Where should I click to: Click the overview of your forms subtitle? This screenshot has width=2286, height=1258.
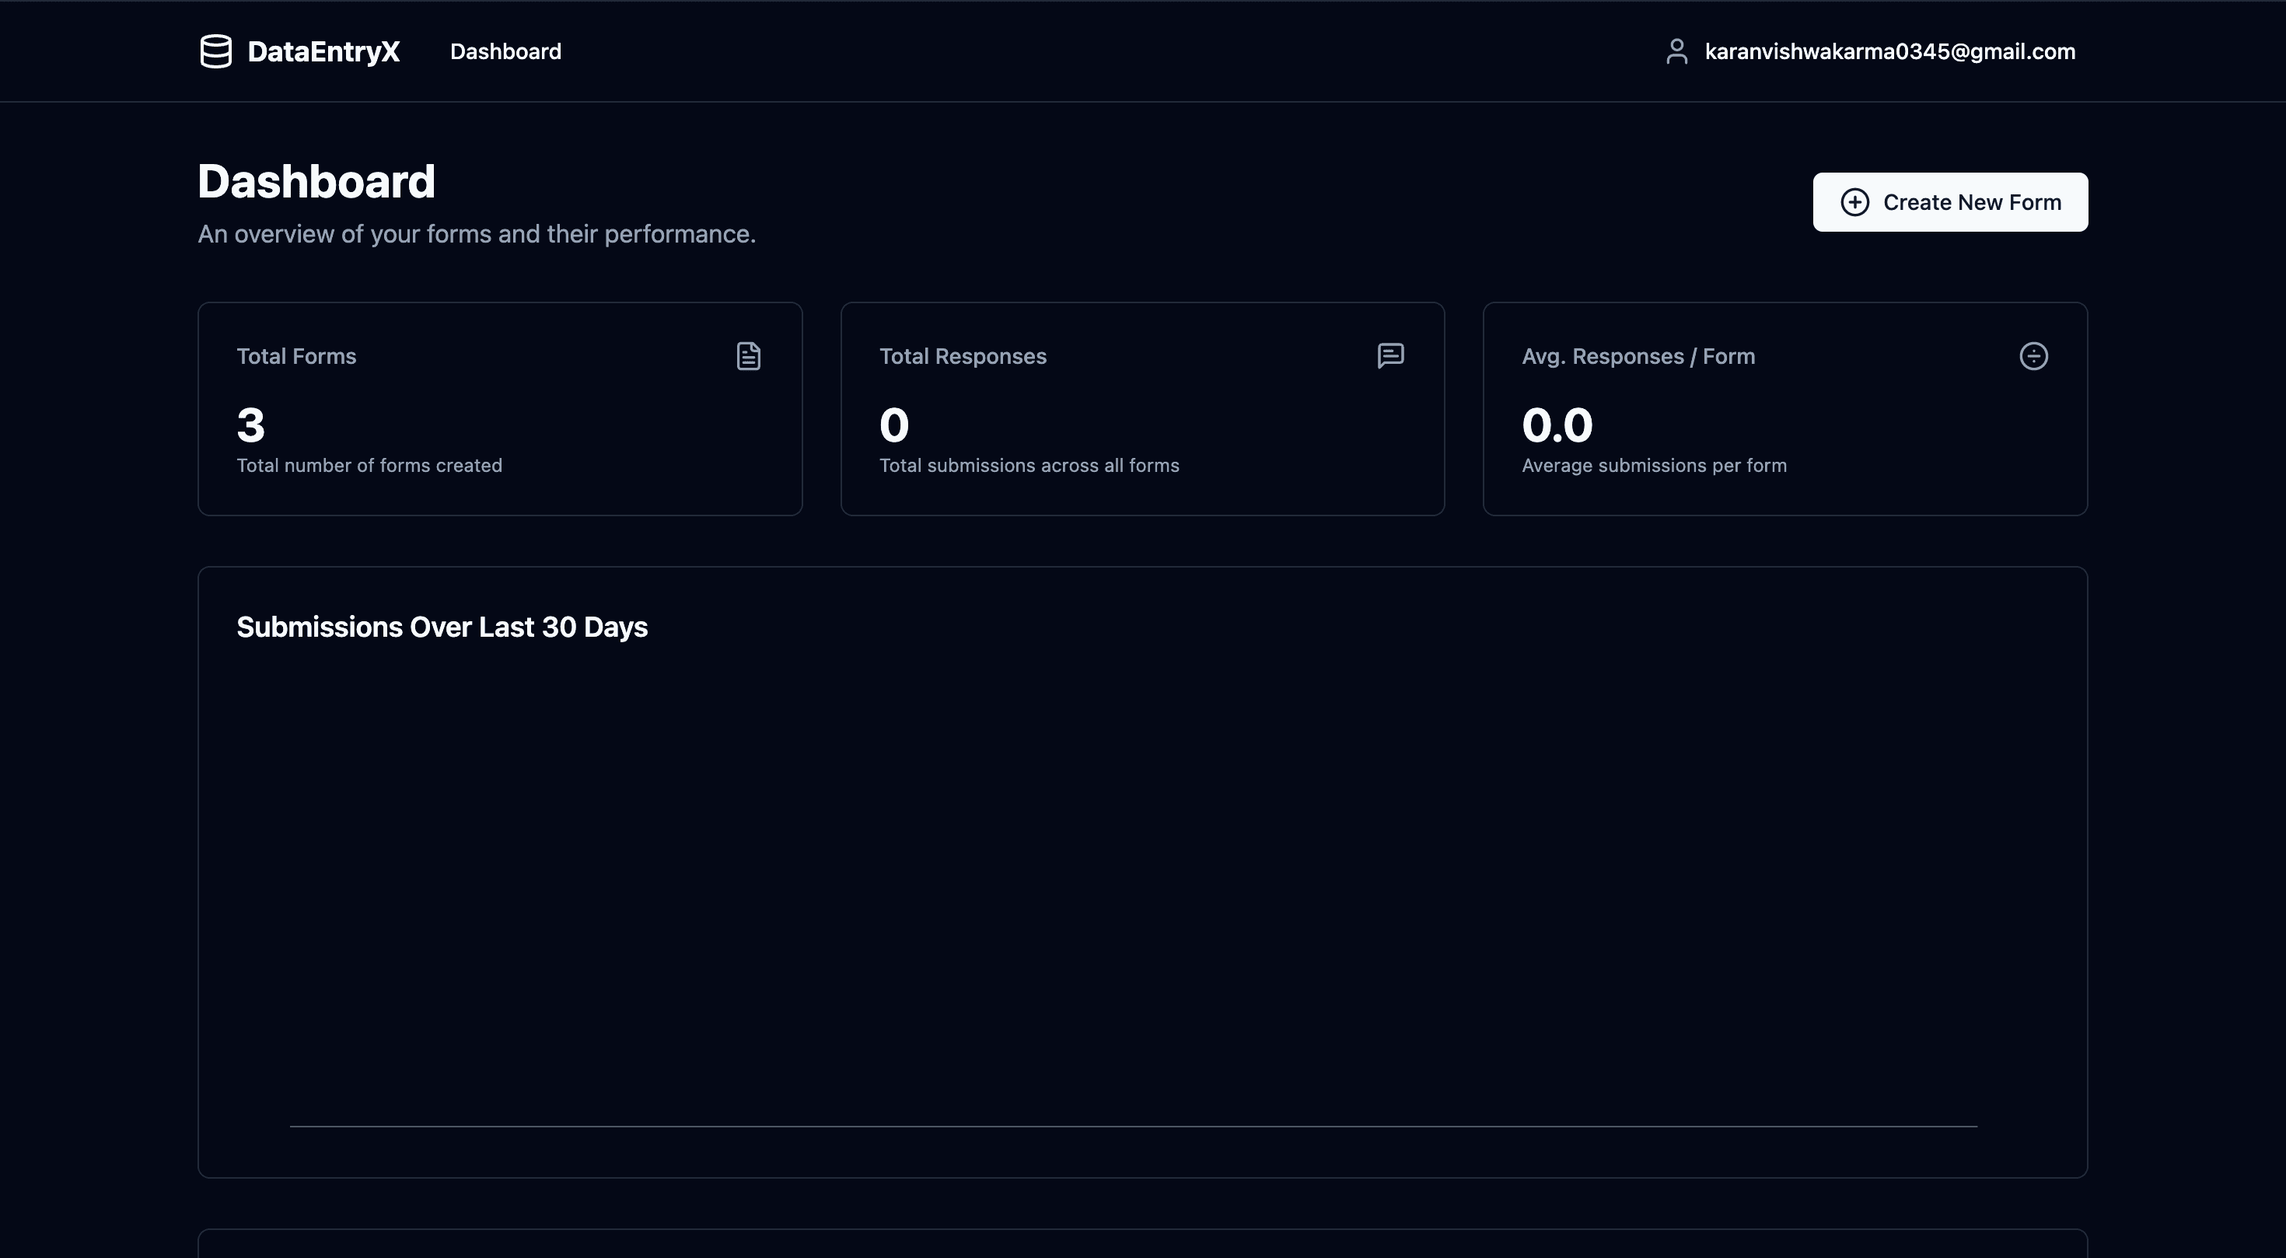(476, 234)
